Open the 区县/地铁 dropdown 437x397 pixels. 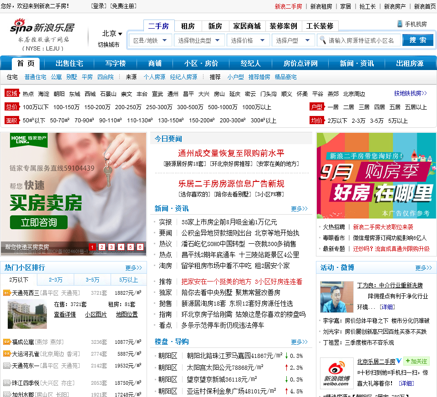(150, 40)
